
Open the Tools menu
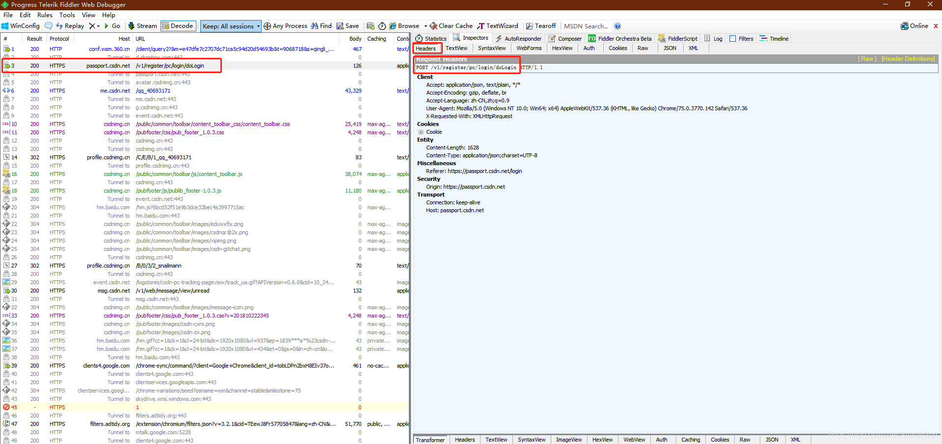click(67, 15)
